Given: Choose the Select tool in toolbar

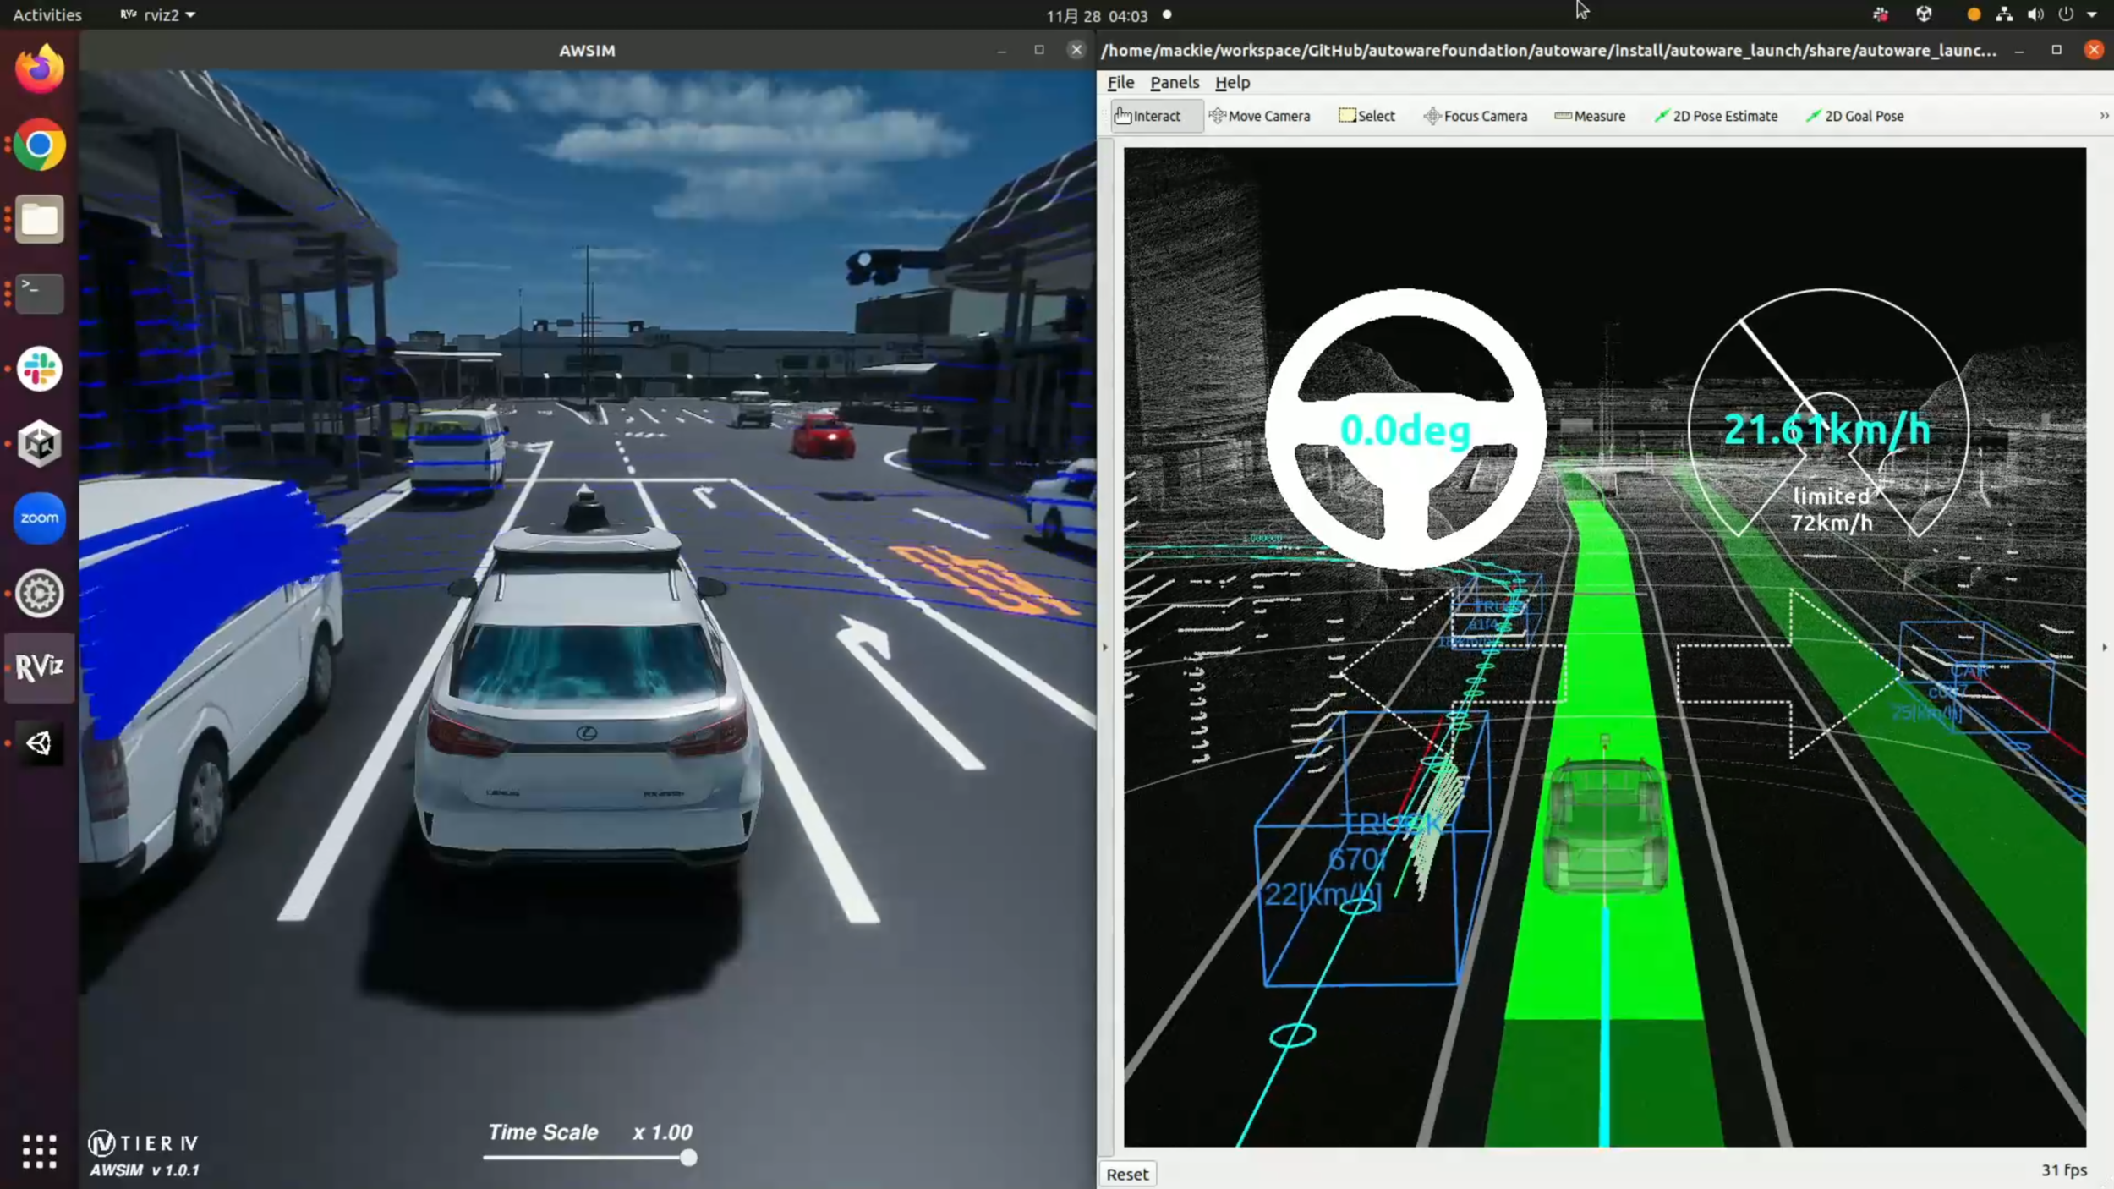Looking at the screenshot, I should pyautogui.click(x=1366, y=116).
